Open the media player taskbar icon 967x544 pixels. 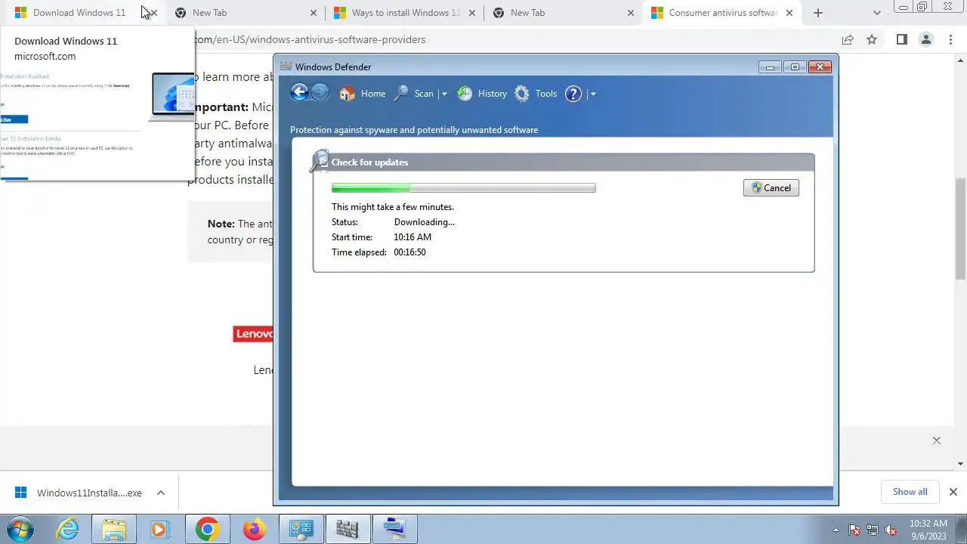(159, 529)
